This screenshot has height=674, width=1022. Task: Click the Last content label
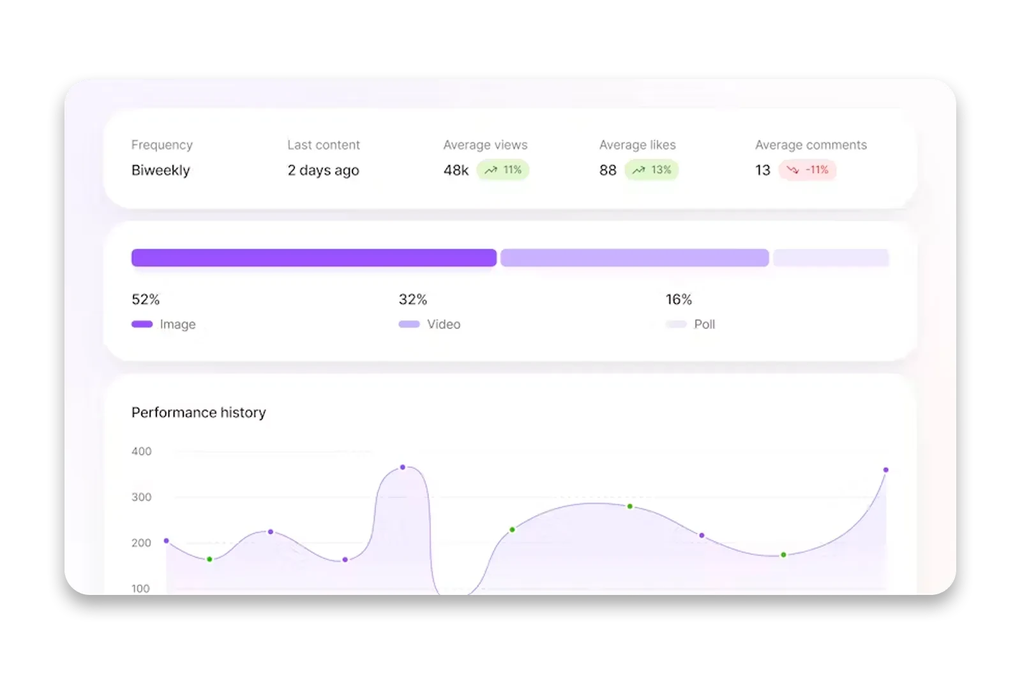pos(324,145)
